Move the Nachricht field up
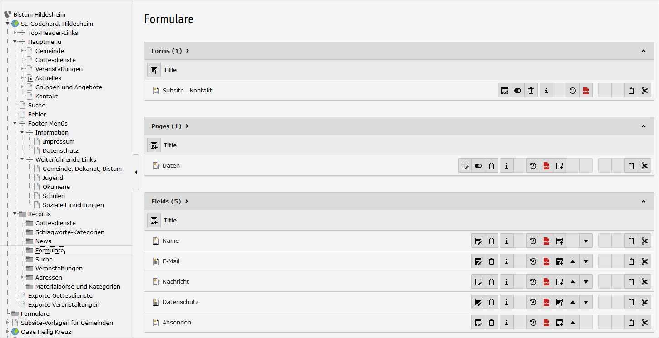Screen dimensions: 659x338 (573, 282)
